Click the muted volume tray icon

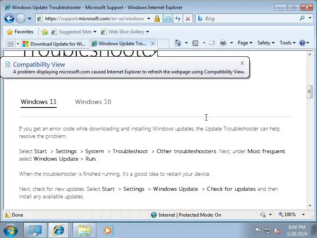click(277, 230)
